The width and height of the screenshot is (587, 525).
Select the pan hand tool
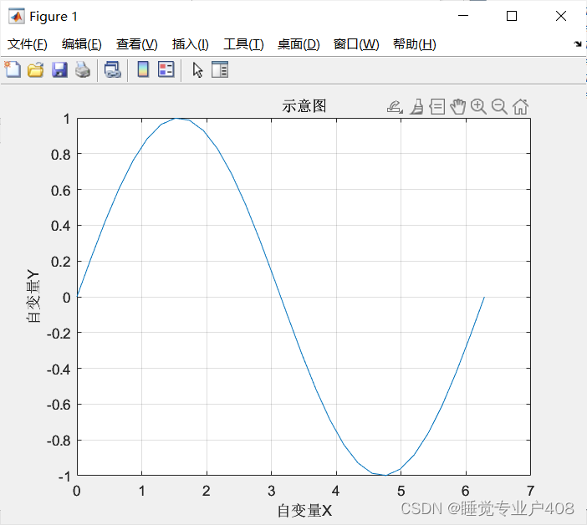(x=458, y=107)
